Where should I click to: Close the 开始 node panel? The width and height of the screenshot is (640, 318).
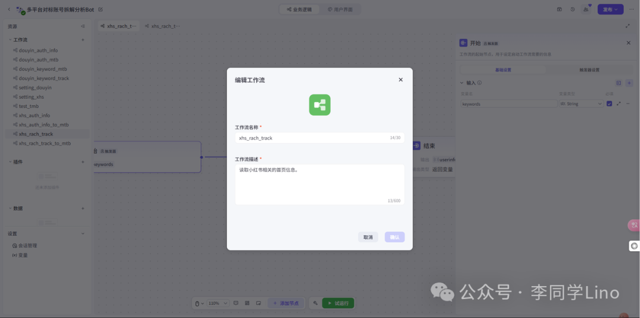628,43
